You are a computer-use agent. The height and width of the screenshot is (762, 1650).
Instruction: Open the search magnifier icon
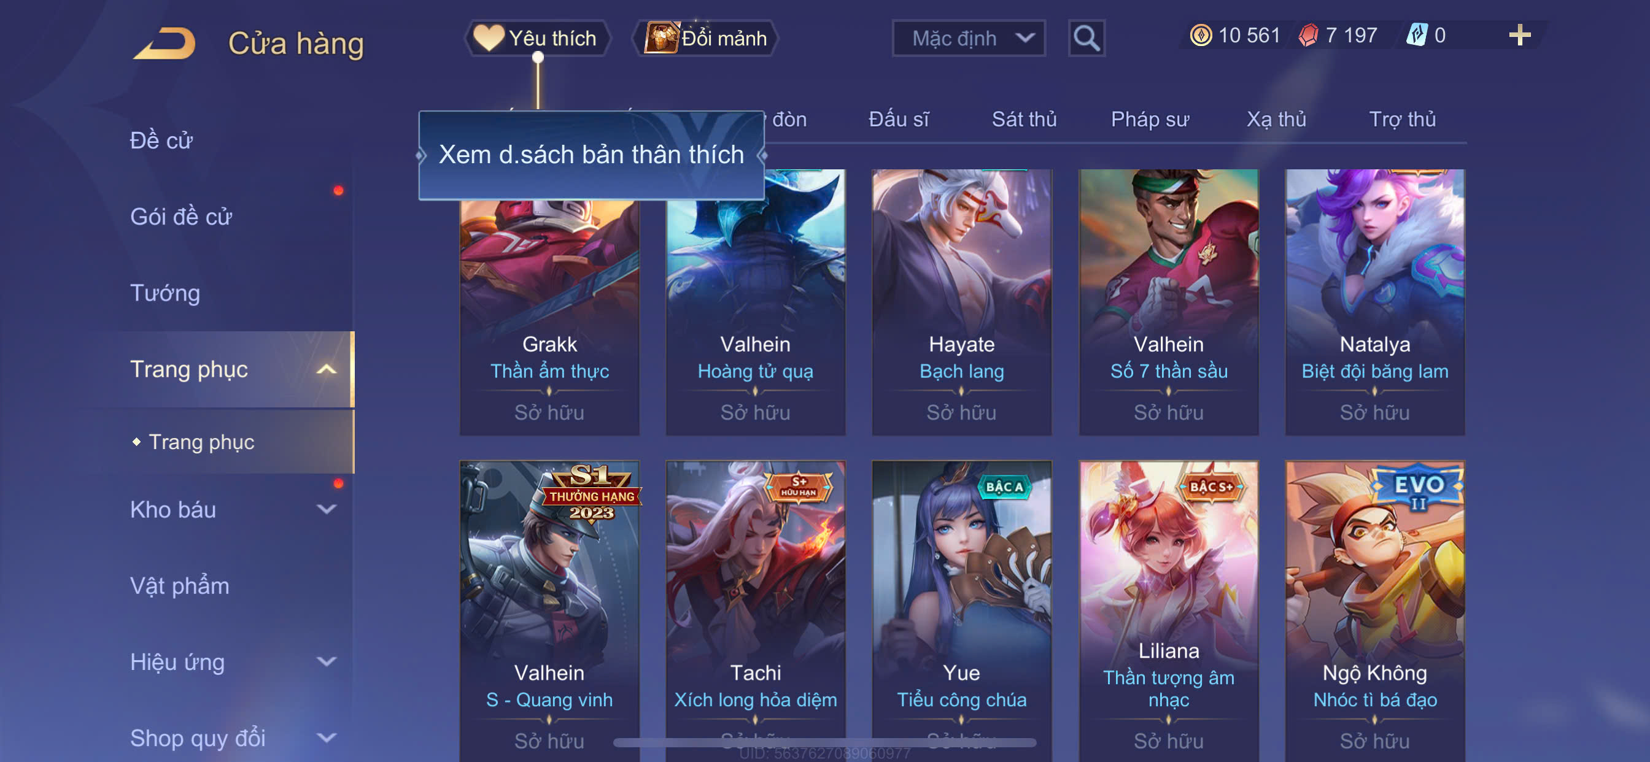(1086, 39)
